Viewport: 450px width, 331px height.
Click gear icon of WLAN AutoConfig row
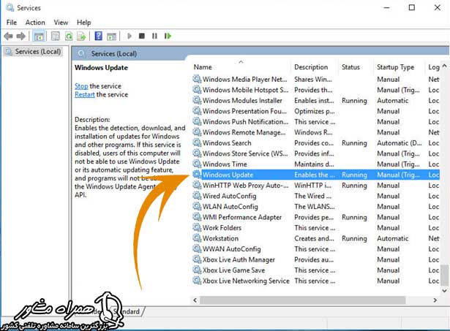[x=197, y=206]
